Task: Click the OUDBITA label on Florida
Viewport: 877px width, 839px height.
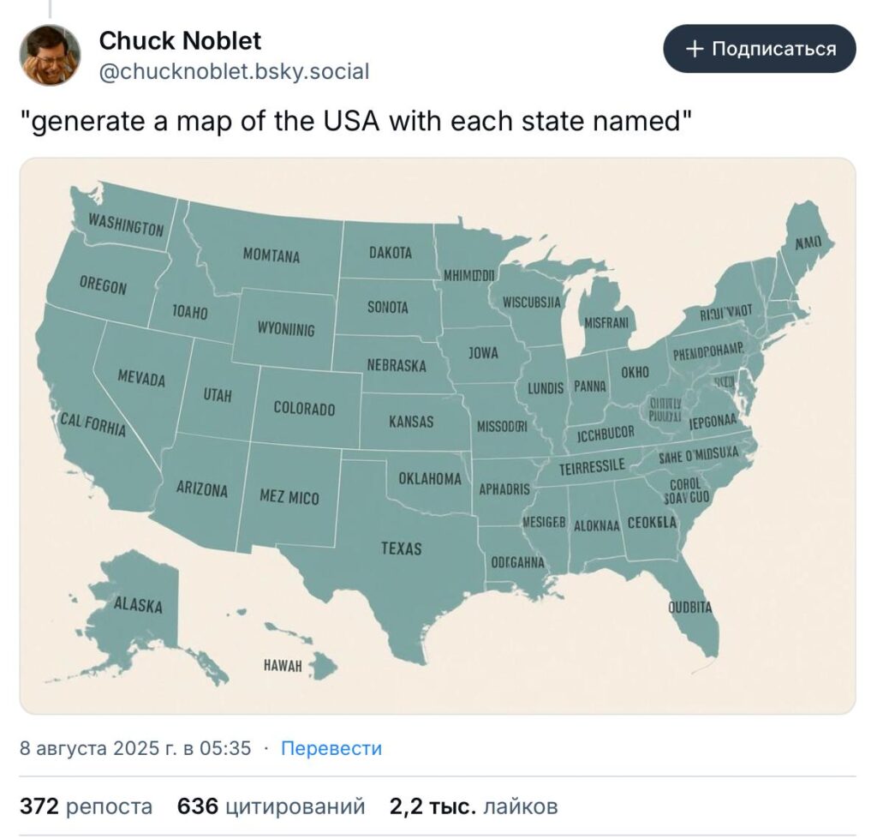Action: click(690, 607)
